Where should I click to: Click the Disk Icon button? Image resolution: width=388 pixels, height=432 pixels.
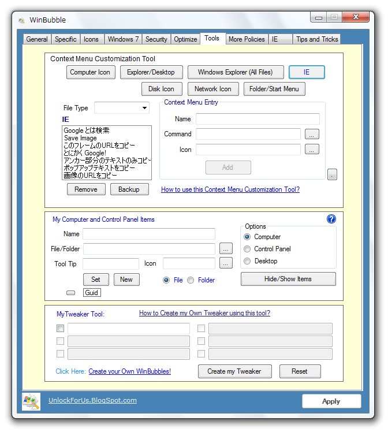(x=162, y=89)
